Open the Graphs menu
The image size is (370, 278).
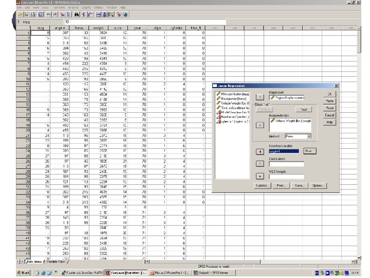pos(86,8)
